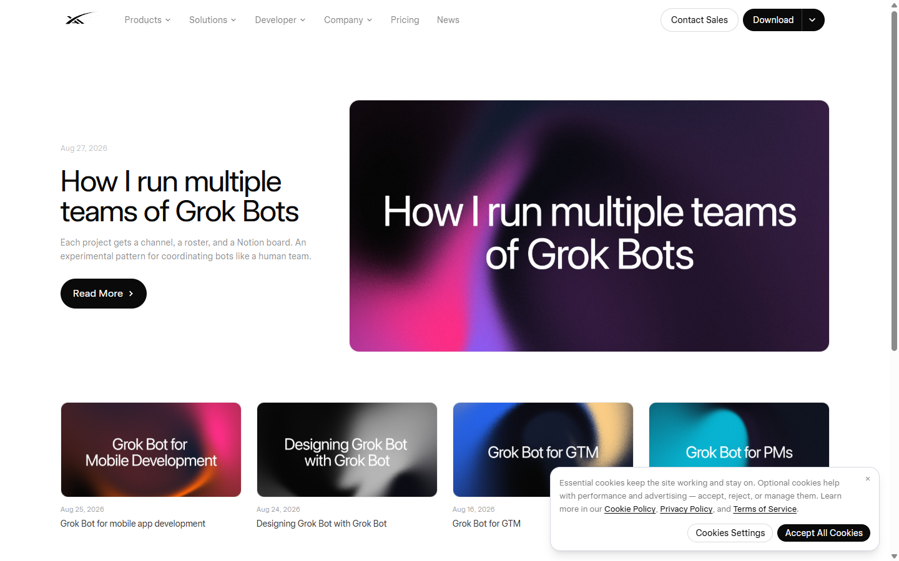This screenshot has width=899, height=561.
Task: Click the Download button
Action: 773,20
